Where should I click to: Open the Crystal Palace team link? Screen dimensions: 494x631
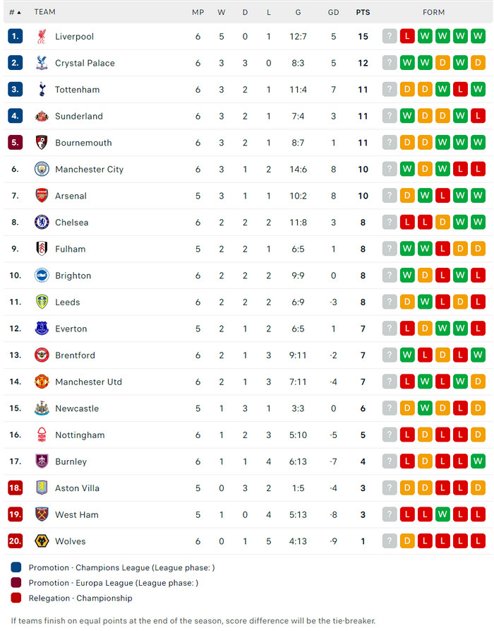click(x=85, y=64)
